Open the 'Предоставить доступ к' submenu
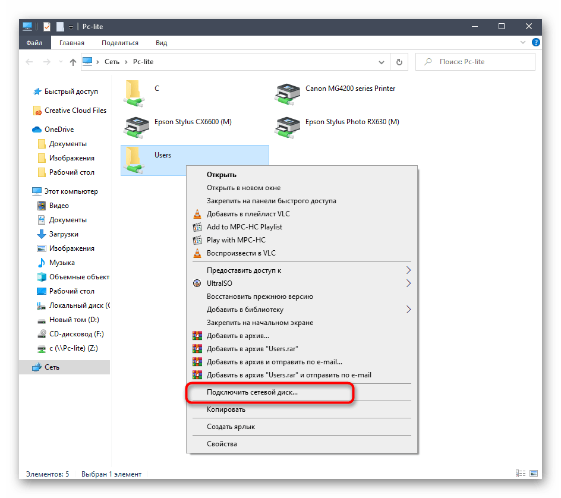Viewport: 561px width, 498px height. [x=408, y=270]
